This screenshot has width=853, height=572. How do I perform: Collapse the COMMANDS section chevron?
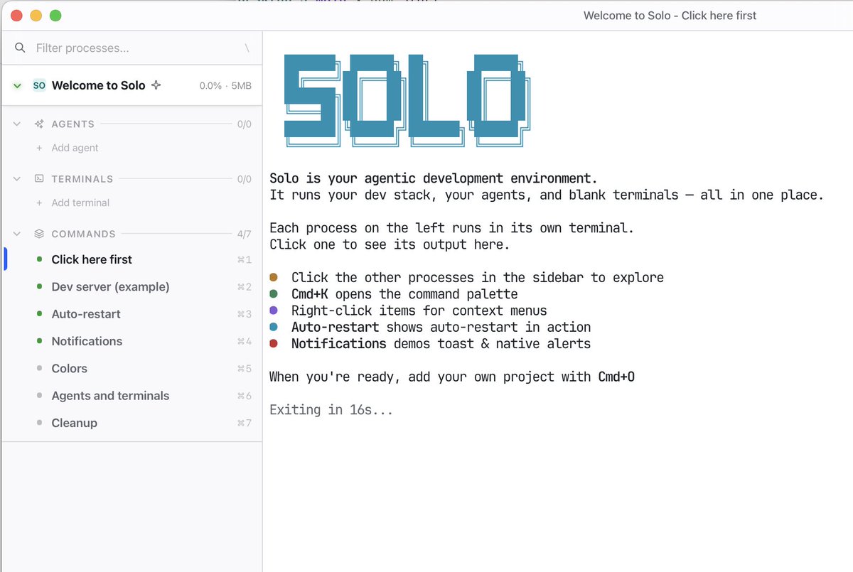[17, 234]
